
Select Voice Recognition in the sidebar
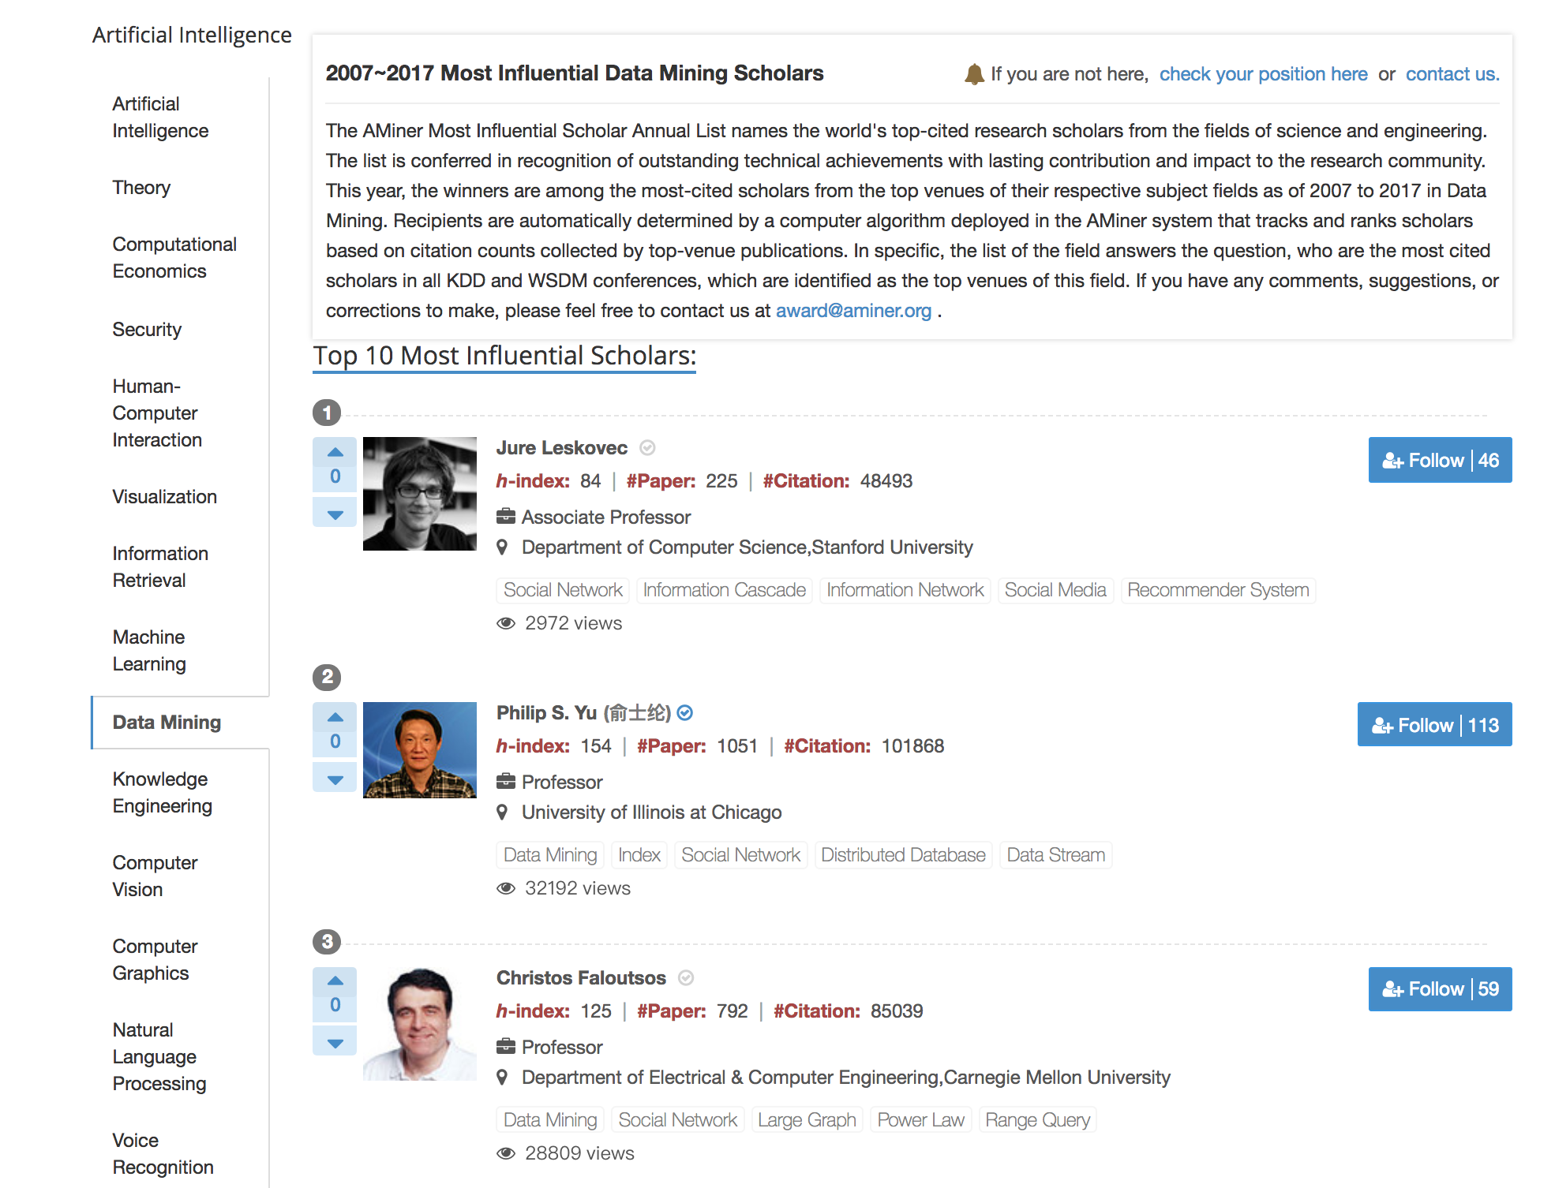pyautogui.click(x=163, y=1154)
